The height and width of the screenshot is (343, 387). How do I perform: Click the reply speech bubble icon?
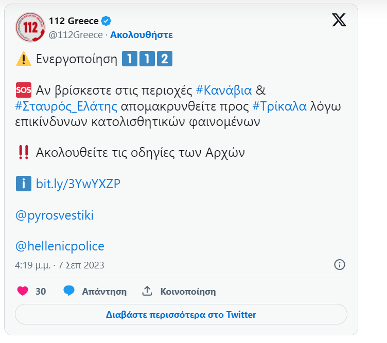coord(69,291)
